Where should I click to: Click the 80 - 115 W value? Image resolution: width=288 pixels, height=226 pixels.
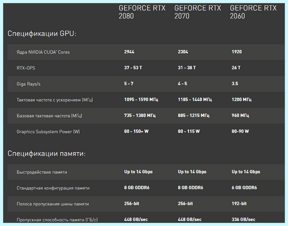click(x=189, y=131)
